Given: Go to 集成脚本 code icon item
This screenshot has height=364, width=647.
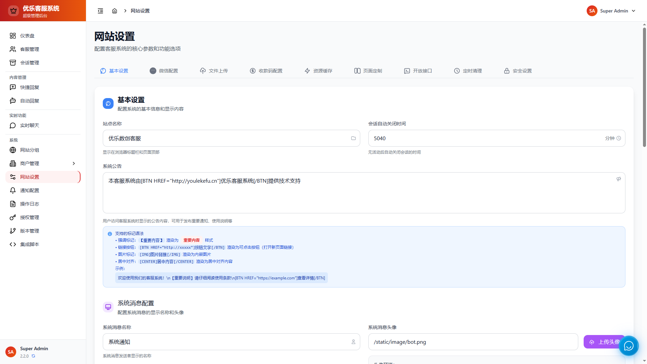Looking at the screenshot, I should (x=29, y=244).
